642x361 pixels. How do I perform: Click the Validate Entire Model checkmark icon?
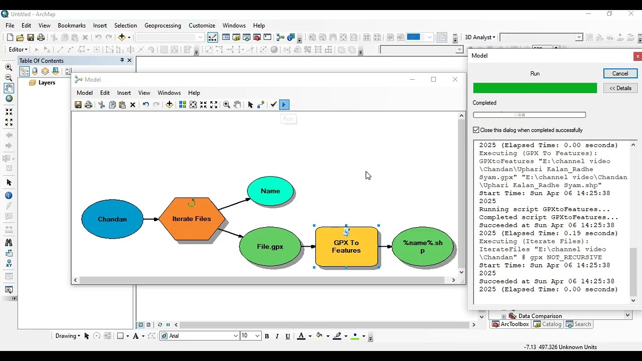(273, 104)
